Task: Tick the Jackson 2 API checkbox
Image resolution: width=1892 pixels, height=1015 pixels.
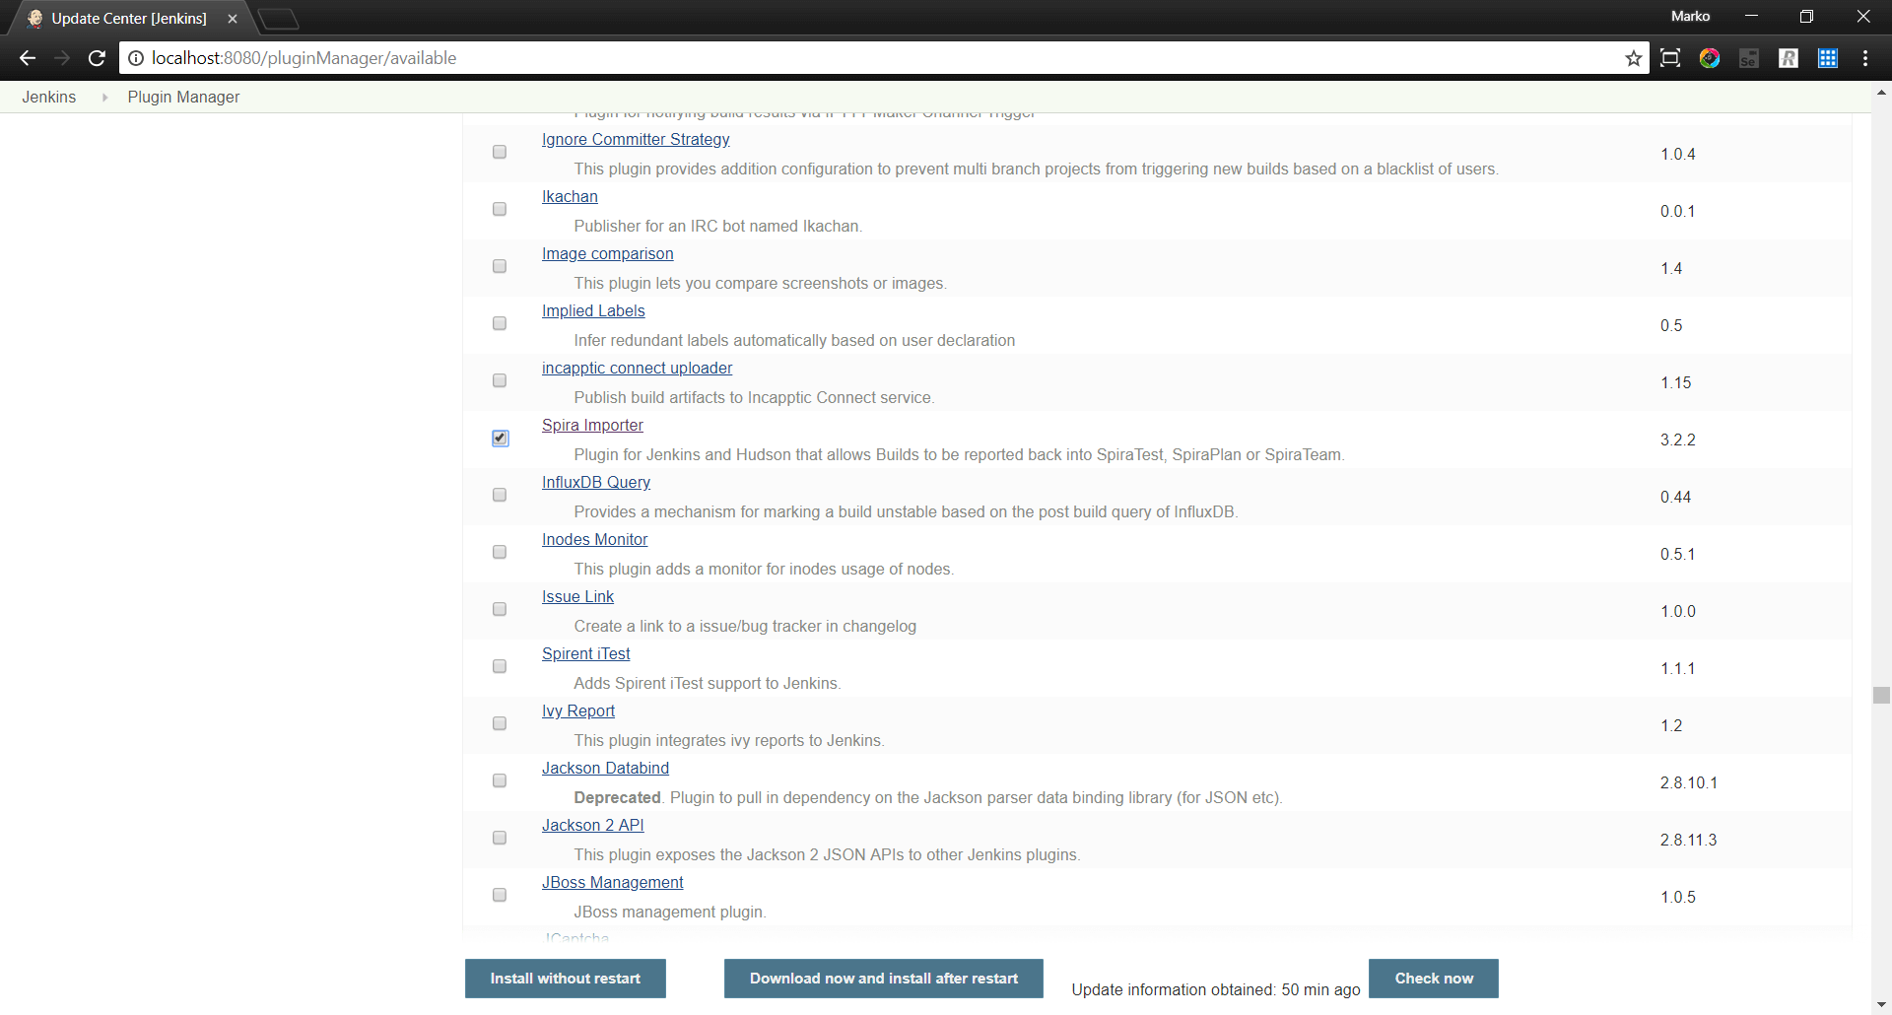Action: click(500, 838)
